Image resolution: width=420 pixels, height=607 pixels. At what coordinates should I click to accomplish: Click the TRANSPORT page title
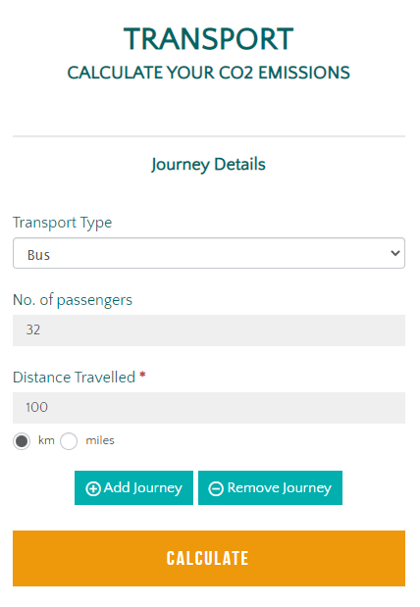pyautogui.click(x=208, y=39)
